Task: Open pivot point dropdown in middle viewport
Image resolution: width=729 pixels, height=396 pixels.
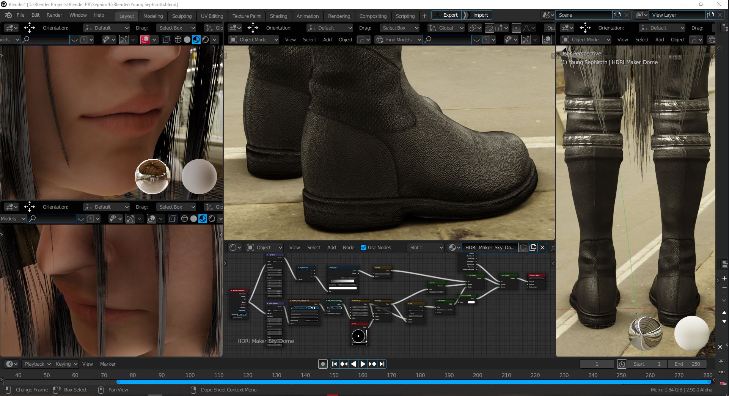Action: [x=474, y=28]
